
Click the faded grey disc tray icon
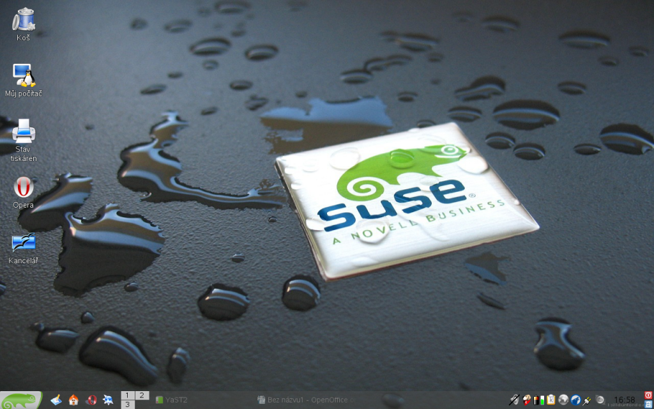(600, 400)
